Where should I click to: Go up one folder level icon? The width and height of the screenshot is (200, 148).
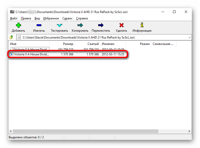(x=11, y=37)
